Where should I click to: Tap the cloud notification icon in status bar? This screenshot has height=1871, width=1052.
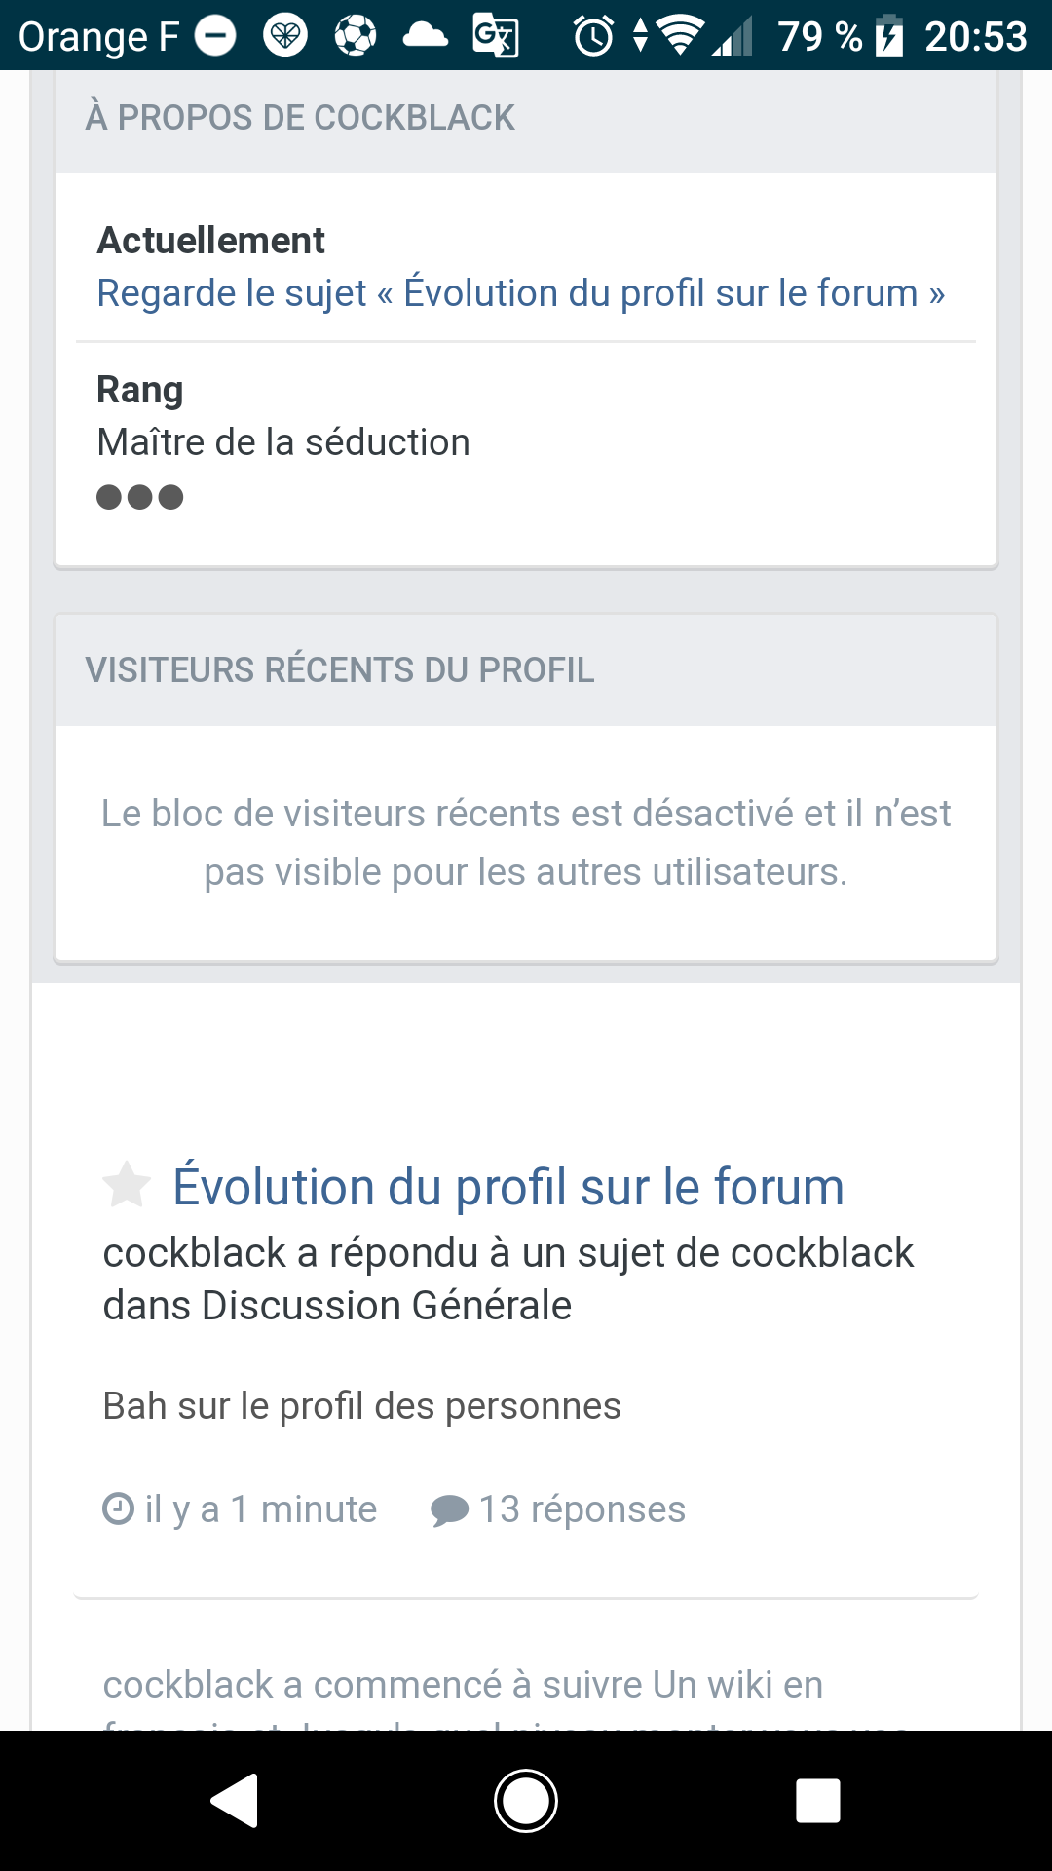click(x=426, y=37)
